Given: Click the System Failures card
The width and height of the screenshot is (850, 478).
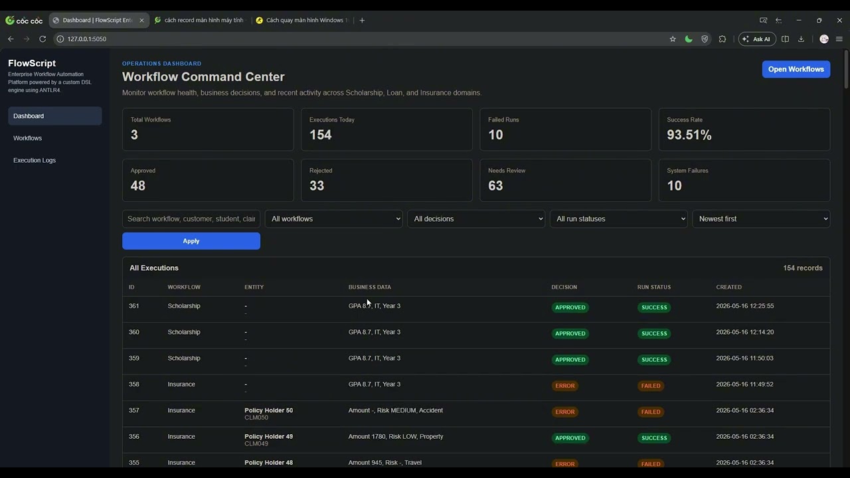Looking at the screenshot, I should pyautogui.click(x=744, y=180).
